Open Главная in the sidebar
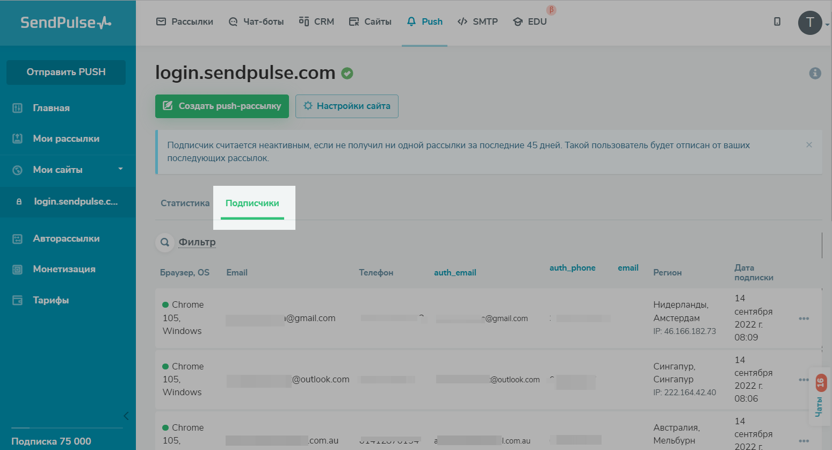Viewport: 832px width, 450px height. point(51,108)
